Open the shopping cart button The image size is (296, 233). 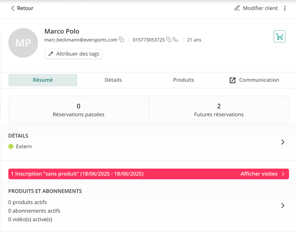tap(279, 36)
